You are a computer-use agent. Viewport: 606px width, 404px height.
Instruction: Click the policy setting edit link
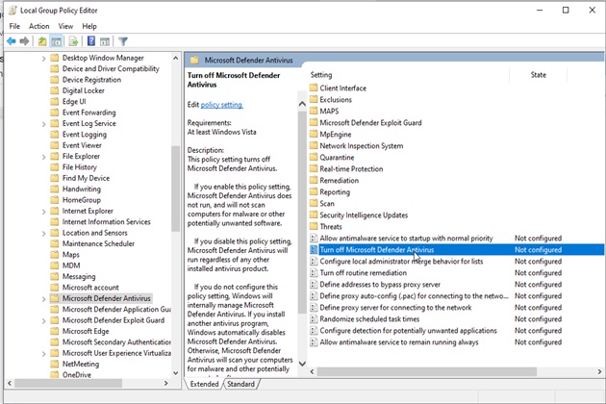tap(222, 105)
